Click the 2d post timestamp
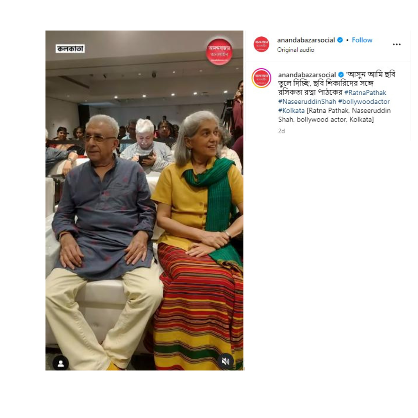The height and width of the screenshot is (418, 418). point(281,131)
